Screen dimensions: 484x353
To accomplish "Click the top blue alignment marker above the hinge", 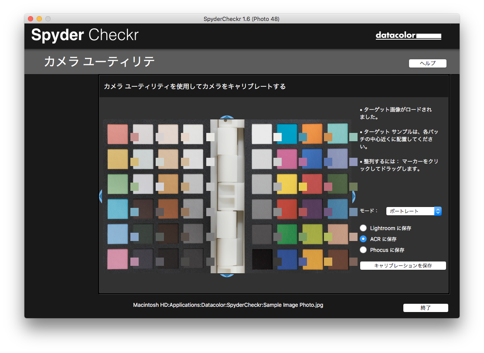I will [226, 118].
